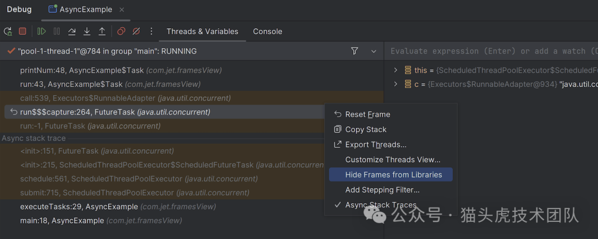Select the main:18 AsyncExample frame
598x239 pixels.
click(x=62, y=220)
